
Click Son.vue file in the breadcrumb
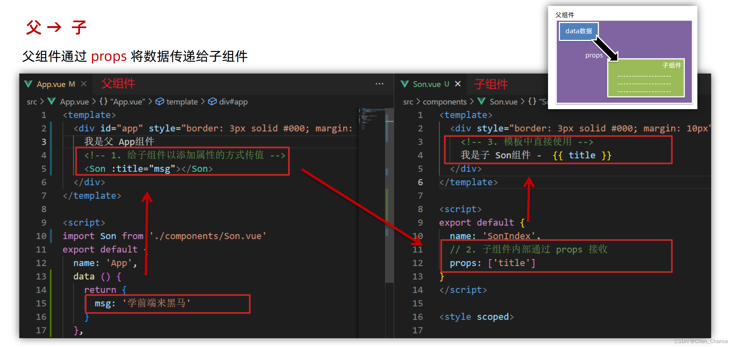504,102
